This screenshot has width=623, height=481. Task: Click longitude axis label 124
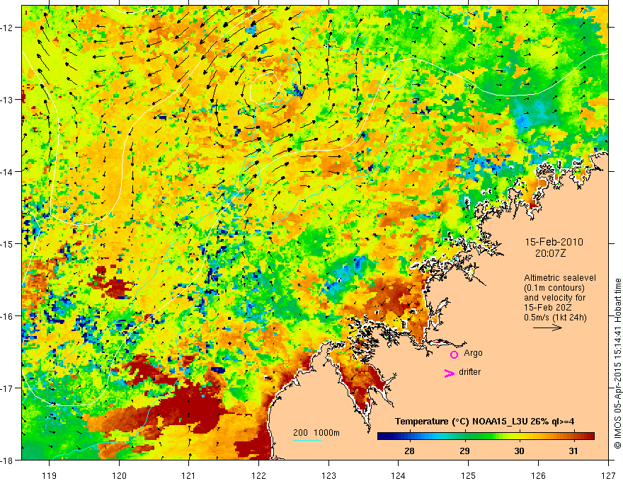[x=399, y=475]
